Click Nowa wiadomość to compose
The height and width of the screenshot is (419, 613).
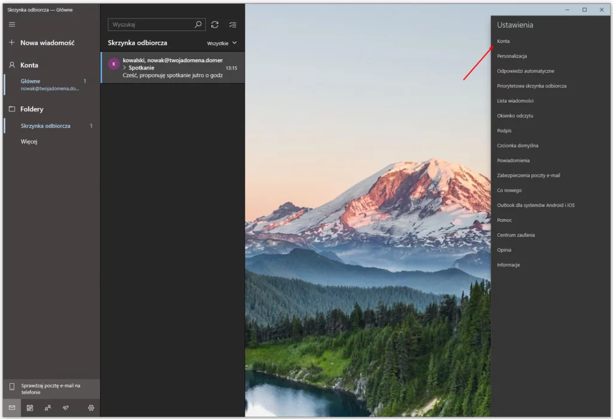pyautogui.click(x=47, y=43)
